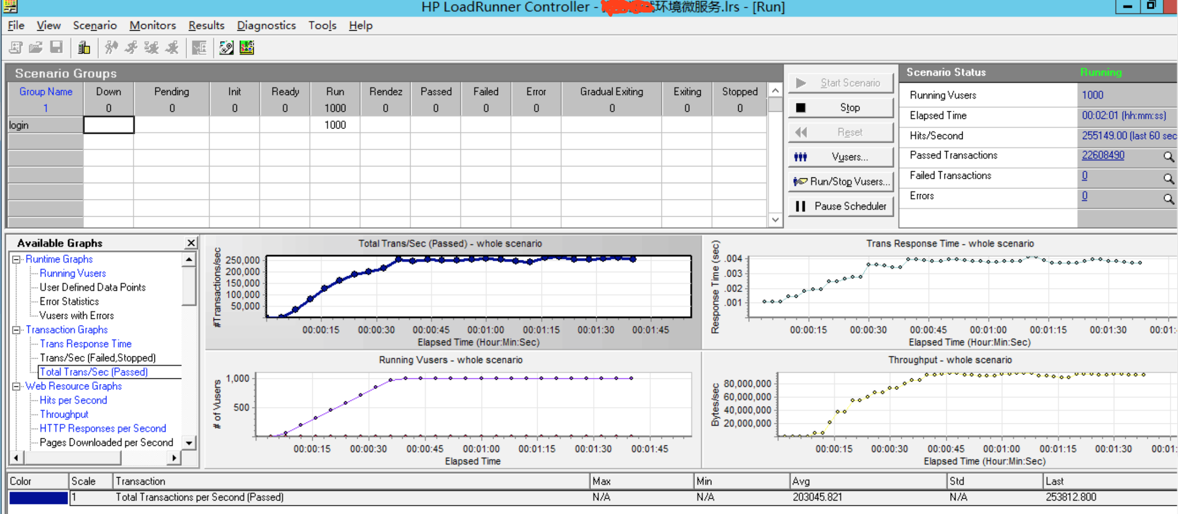Select Trans Response Time tree item
Viewport: 1178px width, 514px height.
pos(85,344)
